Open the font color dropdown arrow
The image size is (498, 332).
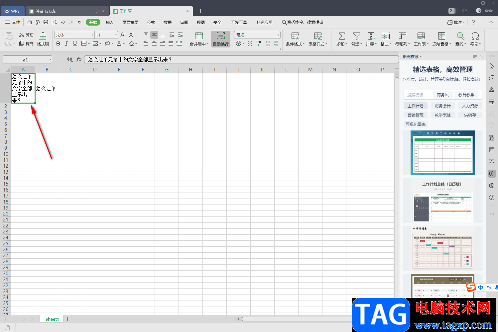[124, 44]
